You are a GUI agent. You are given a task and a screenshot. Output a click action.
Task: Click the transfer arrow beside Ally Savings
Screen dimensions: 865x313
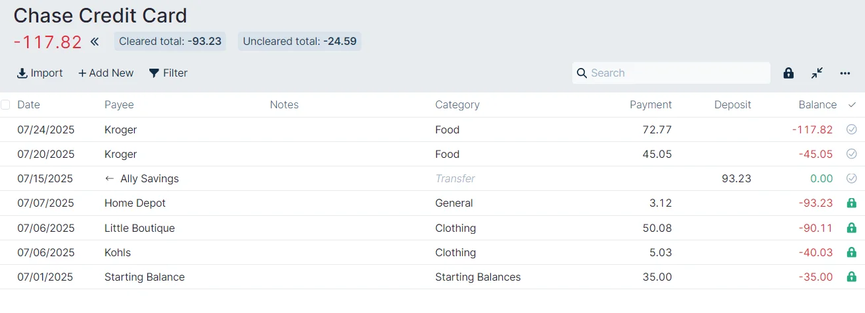(110, 179)
